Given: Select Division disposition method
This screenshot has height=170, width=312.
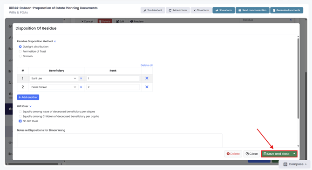Looking at the screenshot, I should pos(20,56).
